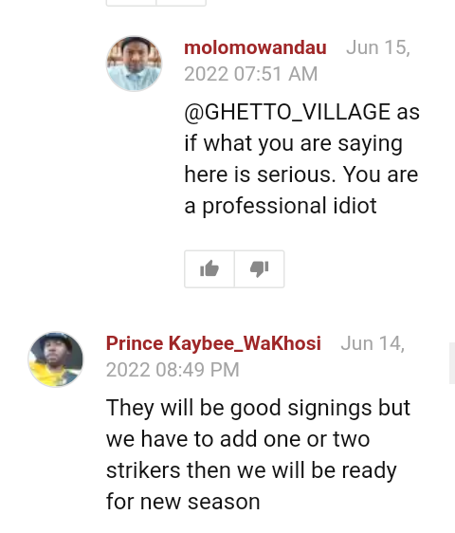Click the 'strikers then we will be ready' line
This screenshot has height=533, width=455.
[251, 470]
